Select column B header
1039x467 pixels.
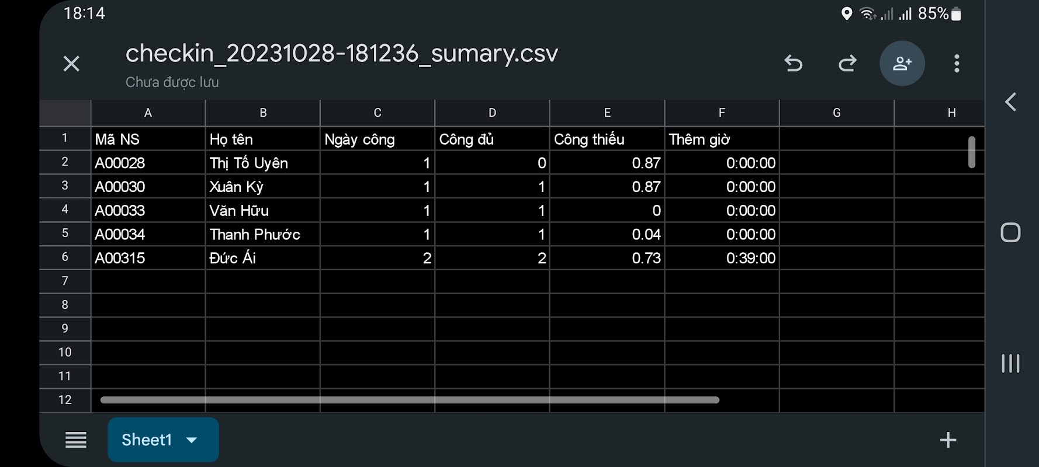(263, 113)
